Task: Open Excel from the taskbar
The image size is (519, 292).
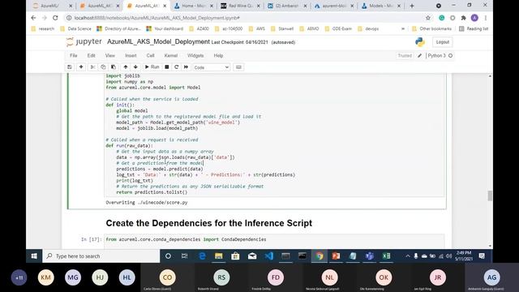Action: point(386,256)
